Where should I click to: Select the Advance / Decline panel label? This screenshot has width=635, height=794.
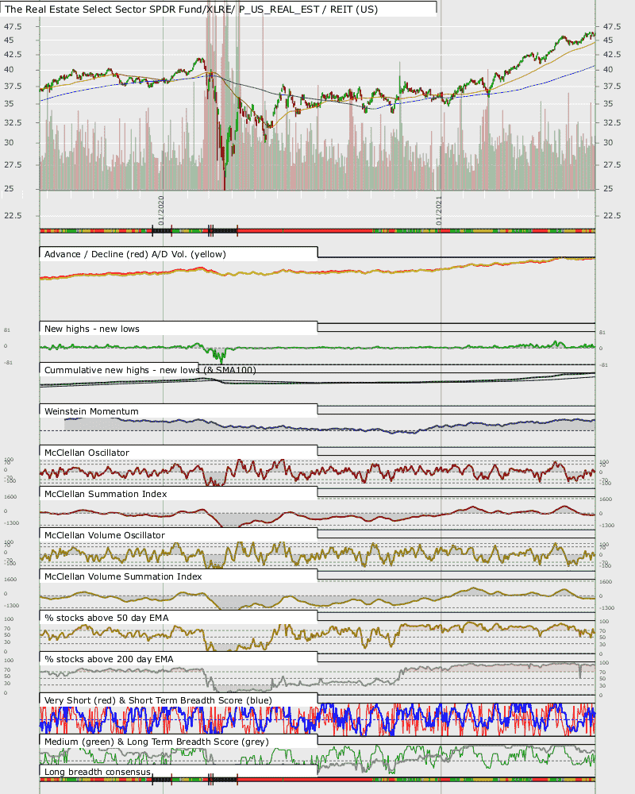pos(135,254)
